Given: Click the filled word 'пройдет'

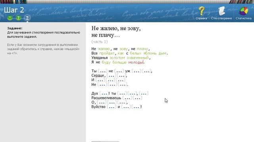Looking at the screenshot, I should (107, 53).
